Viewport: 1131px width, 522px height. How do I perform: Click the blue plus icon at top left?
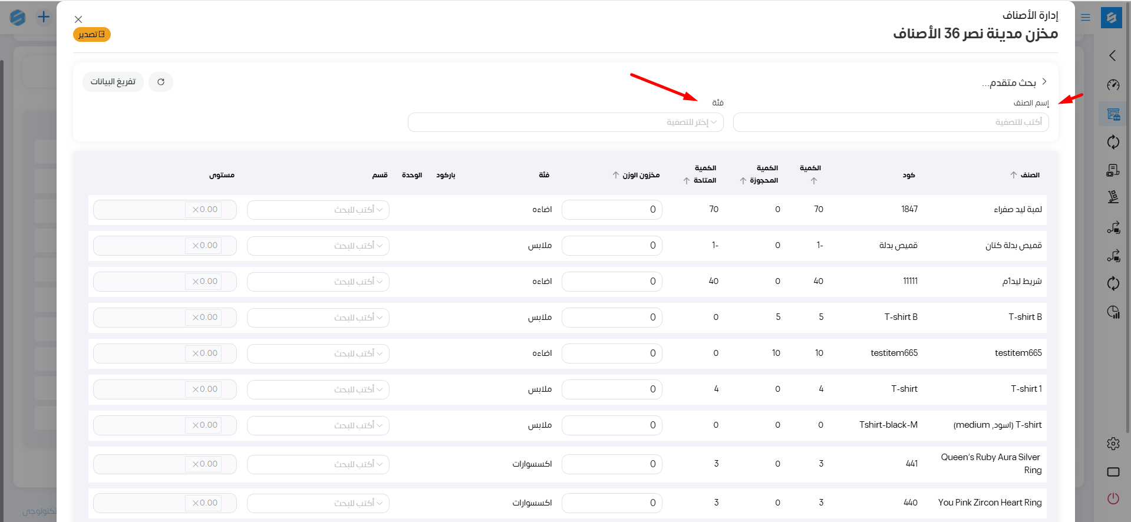point(44,17)
